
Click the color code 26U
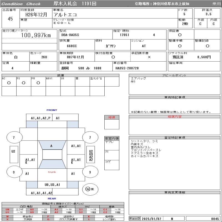coord(44,57)
